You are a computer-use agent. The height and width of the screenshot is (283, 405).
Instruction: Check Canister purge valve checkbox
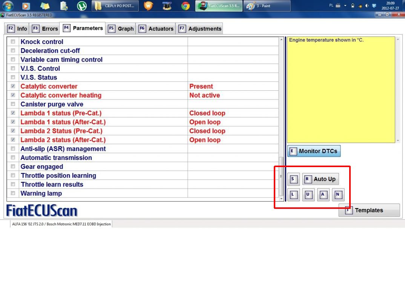point(13,104)
